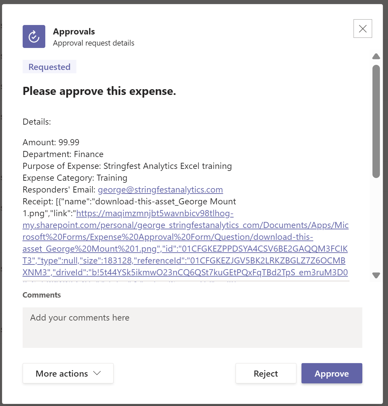Click the Requested status badge

[49, 67]
